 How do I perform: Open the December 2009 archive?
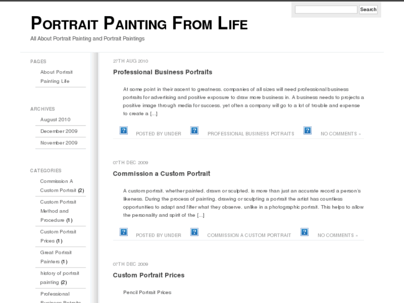point(59,131)
